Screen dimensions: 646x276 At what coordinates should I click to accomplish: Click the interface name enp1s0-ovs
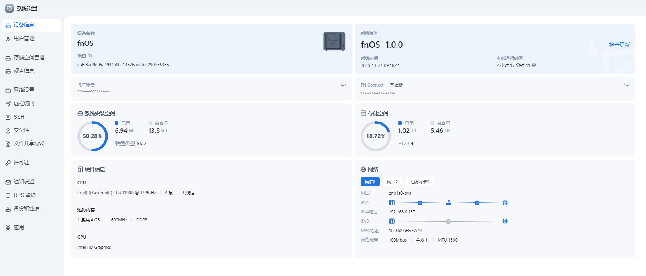[400, 193]
